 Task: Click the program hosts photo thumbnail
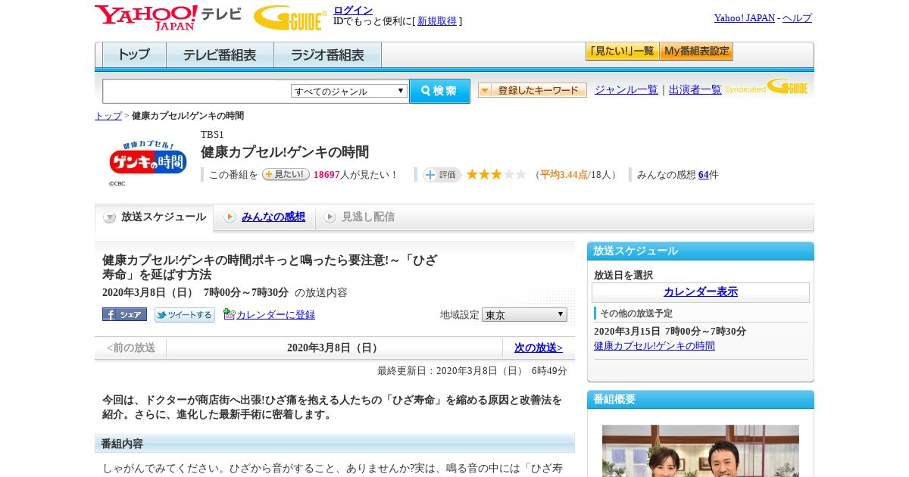tap(701, 450)
